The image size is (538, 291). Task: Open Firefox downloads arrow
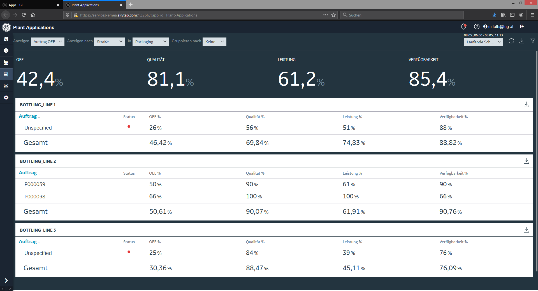pyautogui.click(x=494, y=15)
